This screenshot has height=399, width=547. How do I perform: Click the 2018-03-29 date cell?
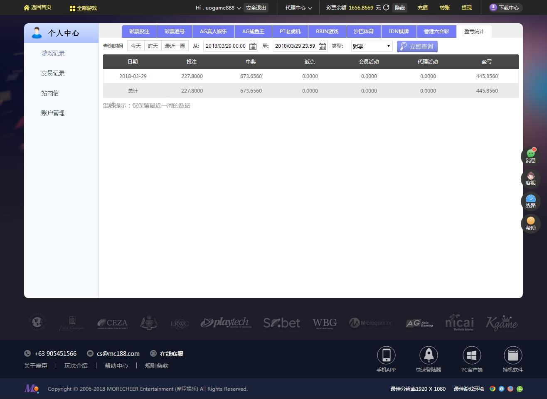(133, 76)
